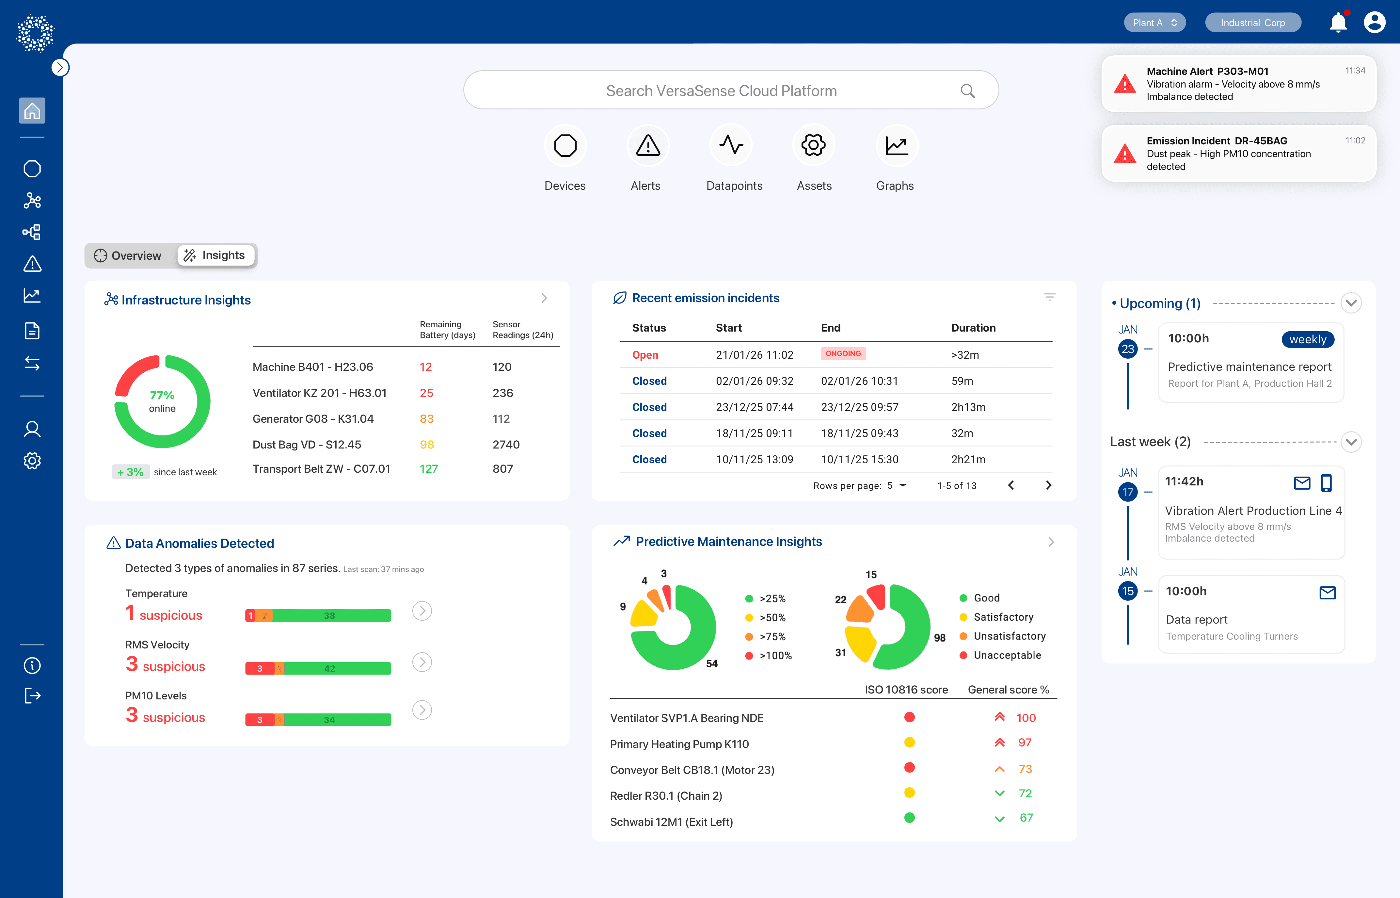The height and width of the screenshot is (898, 1400).
Task: Open the Graphs chart icon
Action: pos(896,146)
